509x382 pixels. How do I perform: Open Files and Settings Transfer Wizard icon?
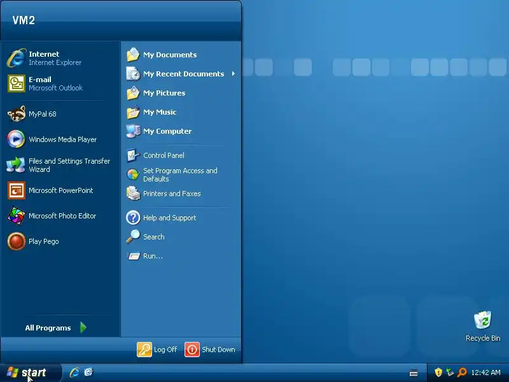[x=16, y=165]
